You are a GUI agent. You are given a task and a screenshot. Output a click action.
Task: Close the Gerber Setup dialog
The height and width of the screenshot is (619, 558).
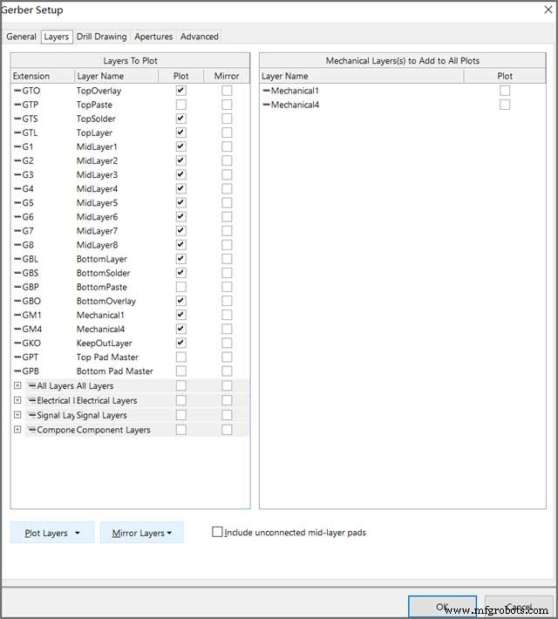point(548,10)
